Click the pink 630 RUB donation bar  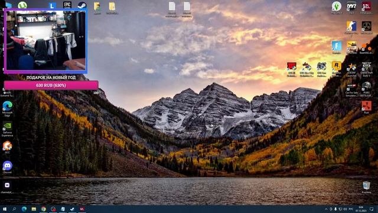pyautogui.click(x=51, y=85)
